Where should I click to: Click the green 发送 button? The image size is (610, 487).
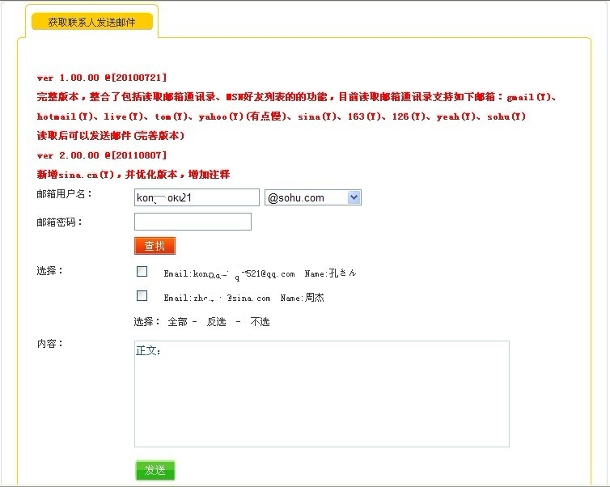(155, 470)
